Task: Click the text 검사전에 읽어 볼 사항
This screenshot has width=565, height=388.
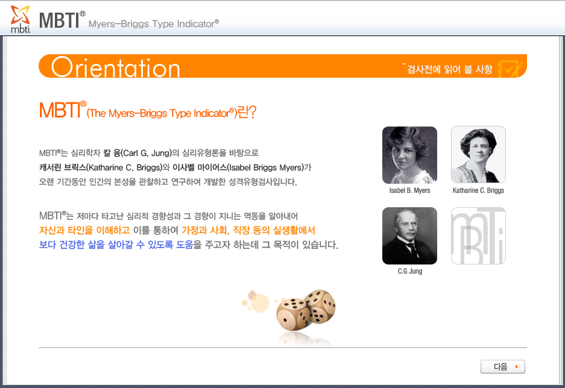Action: (x=450, y=69)
